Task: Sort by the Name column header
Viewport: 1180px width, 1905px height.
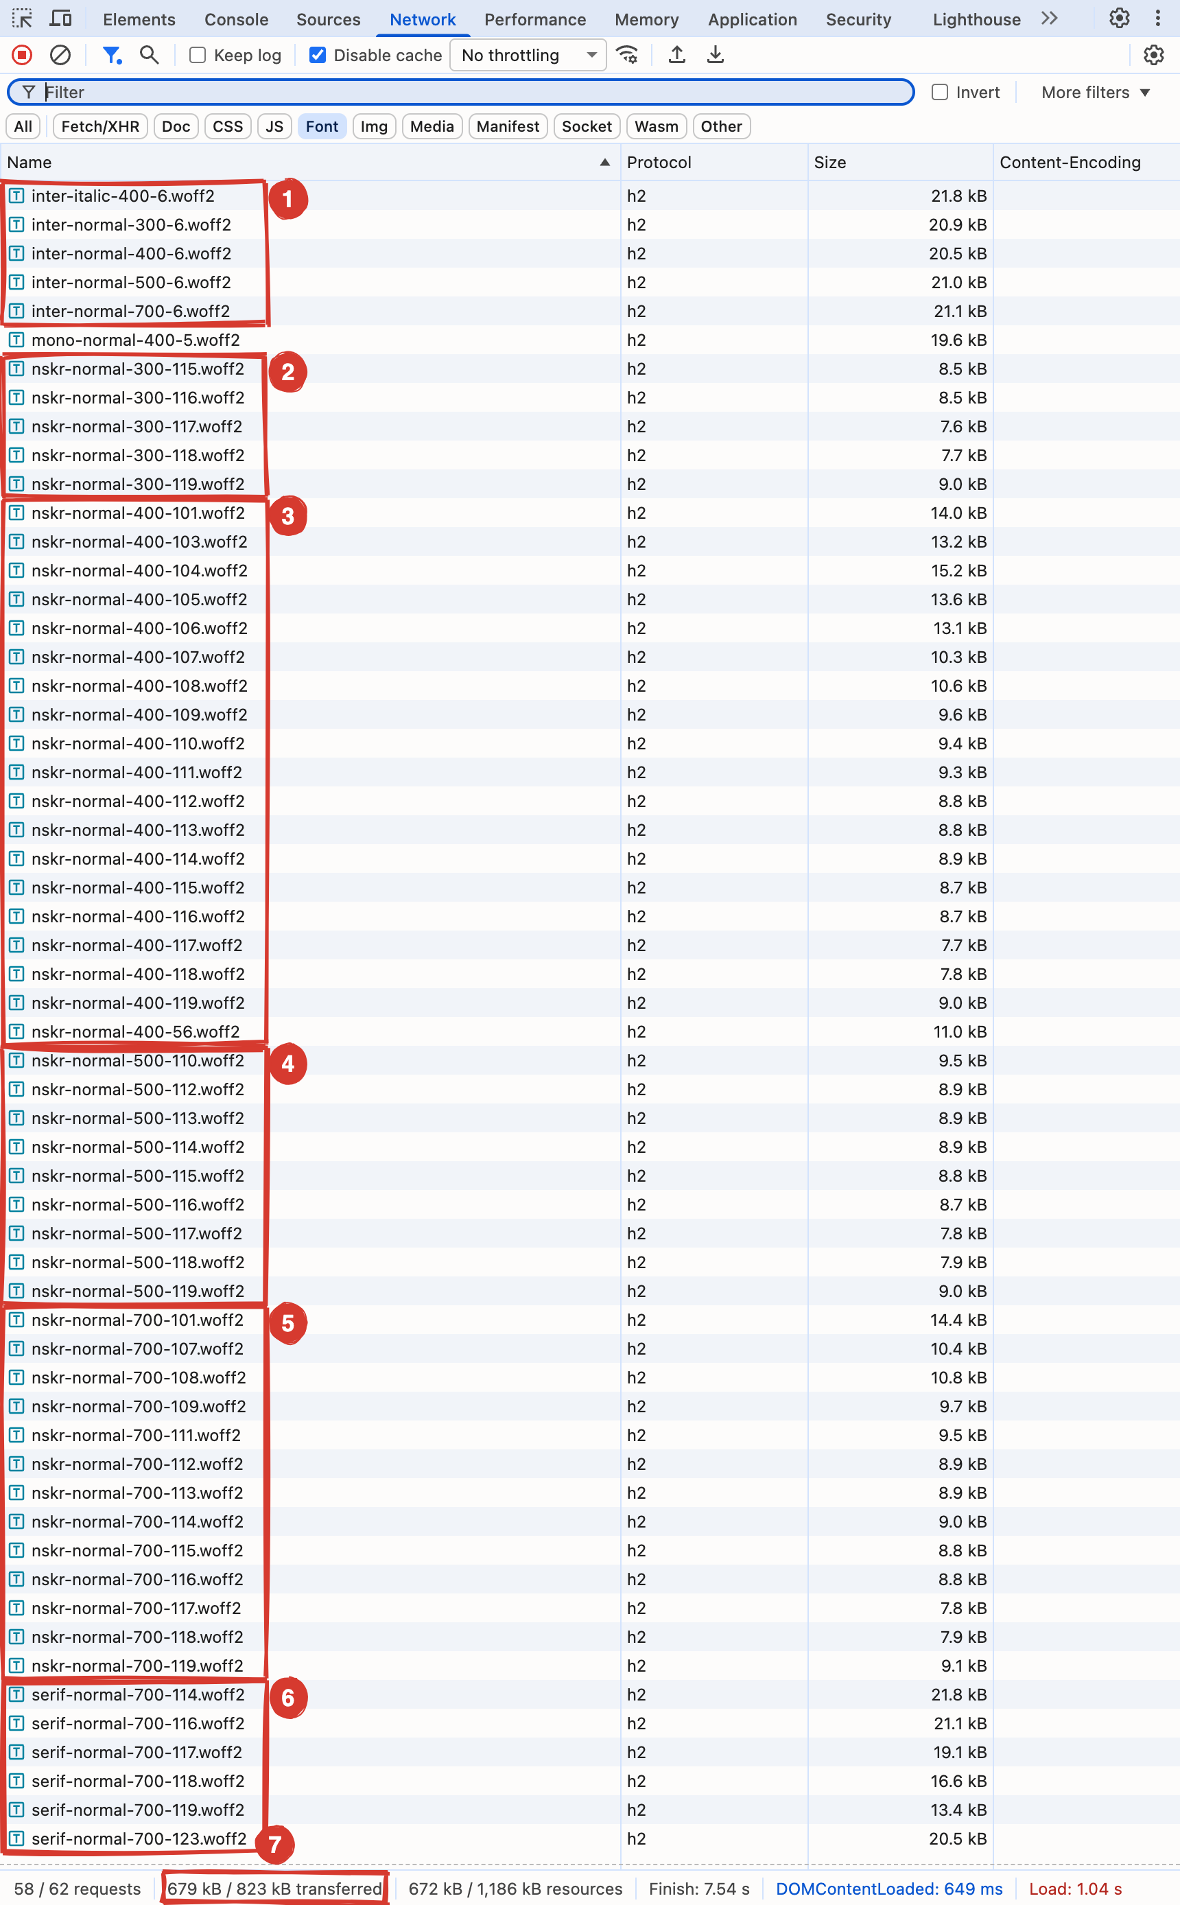Action: [x=310, y=163]
